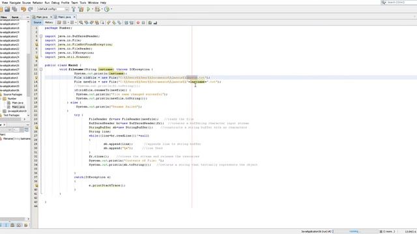This screenshot has width=417, height=234.
Task: Click the running task progress bar
Action: pyautogui.click(x=355, y=231)
